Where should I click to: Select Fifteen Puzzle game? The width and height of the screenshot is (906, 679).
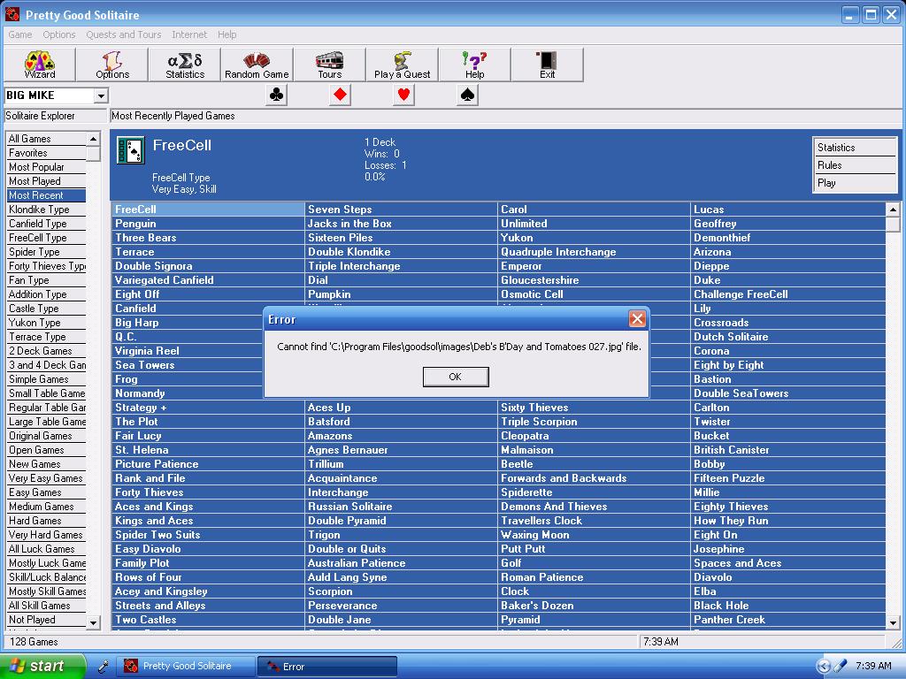tap(788, 478)
